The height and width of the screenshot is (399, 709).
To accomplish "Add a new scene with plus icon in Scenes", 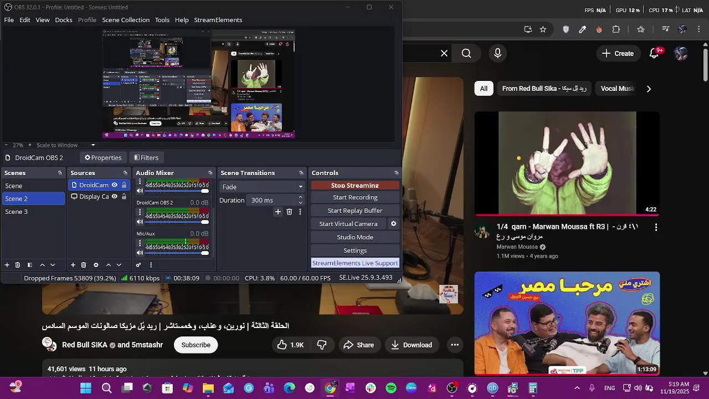I will point(7,265).
